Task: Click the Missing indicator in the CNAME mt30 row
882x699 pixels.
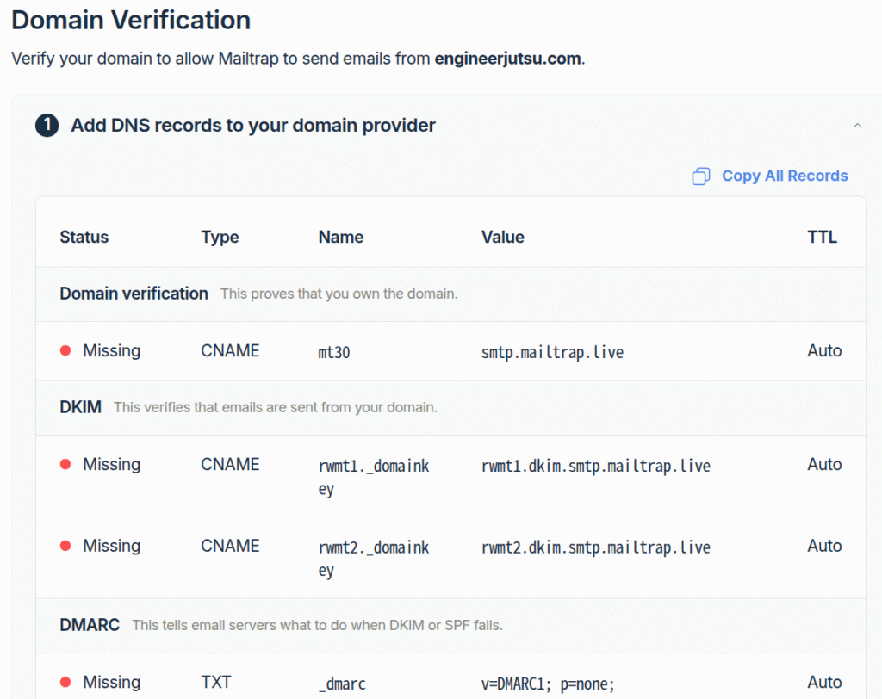Action: click(112, 350)
